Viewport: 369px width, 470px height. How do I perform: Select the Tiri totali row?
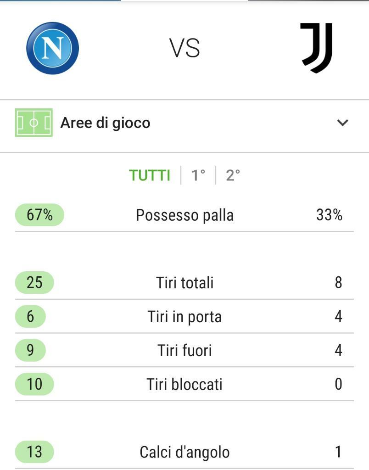click(x=184, y=282)
